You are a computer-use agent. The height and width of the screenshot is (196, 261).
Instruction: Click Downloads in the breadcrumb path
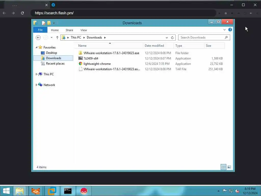point(94,38)
